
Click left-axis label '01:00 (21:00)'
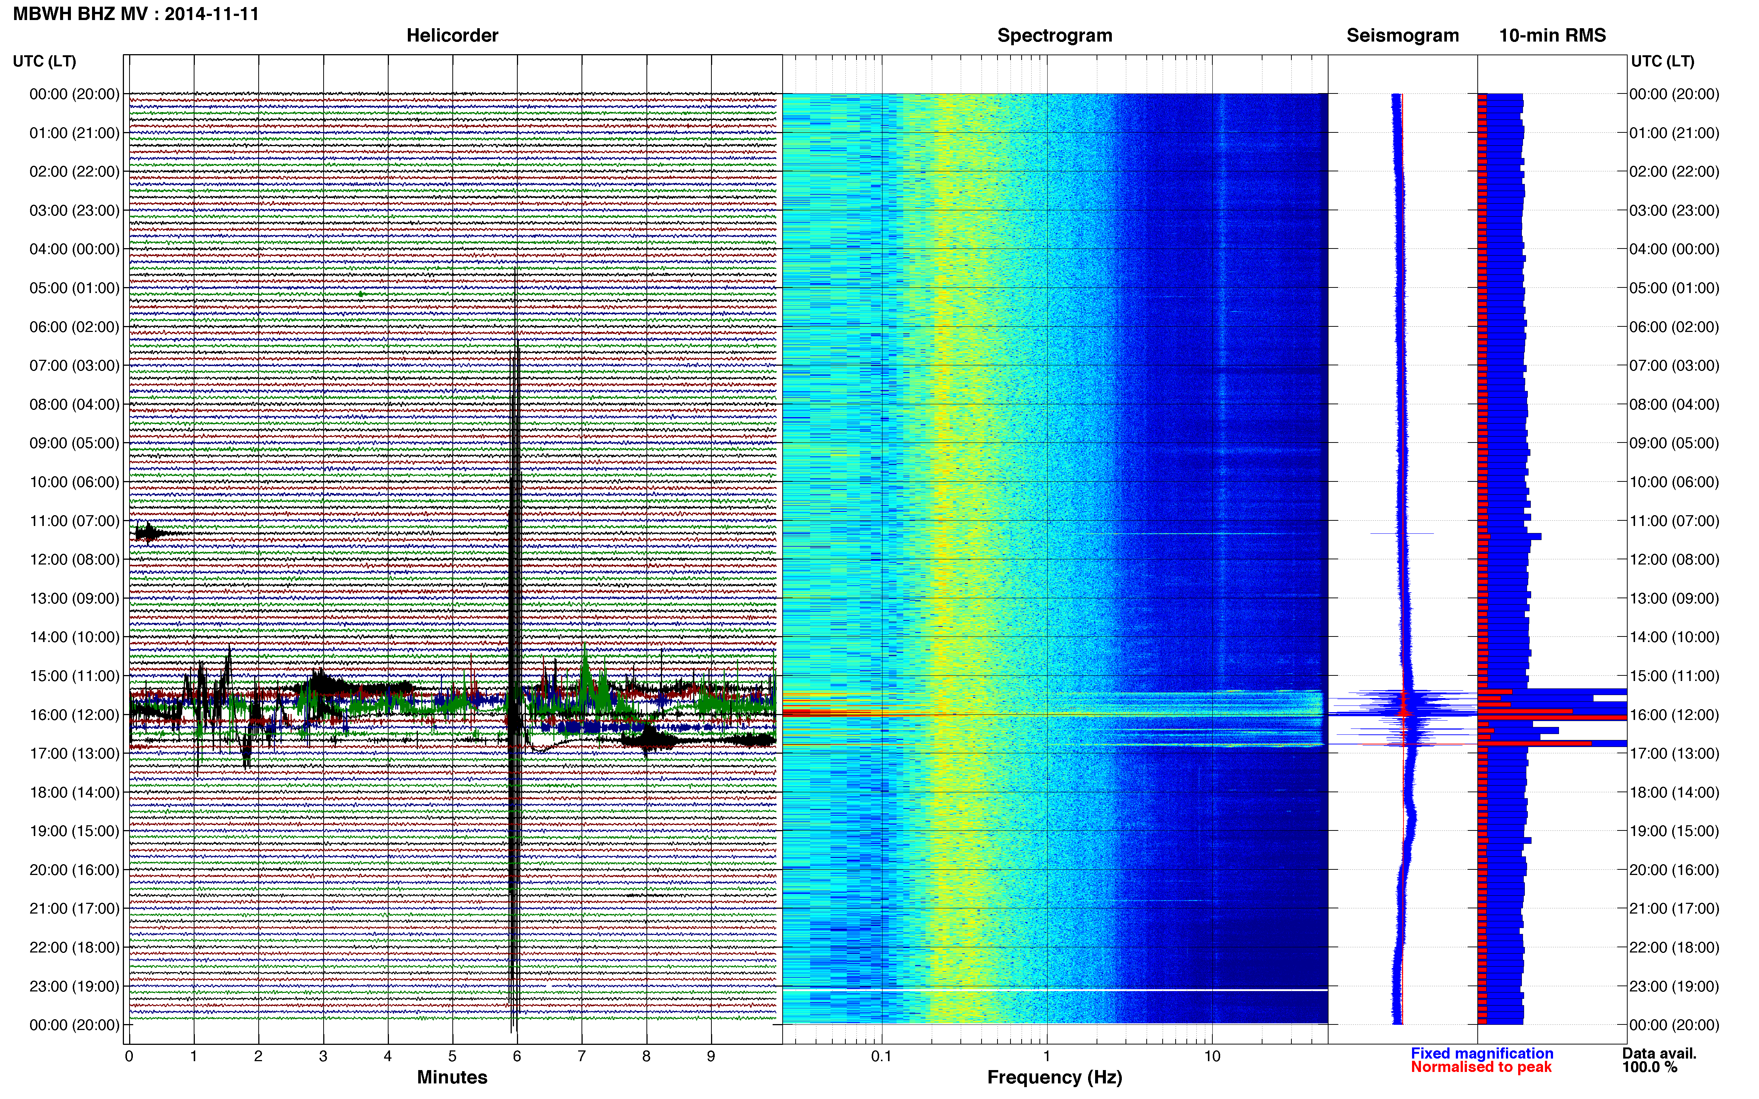[x=74, y=133]
